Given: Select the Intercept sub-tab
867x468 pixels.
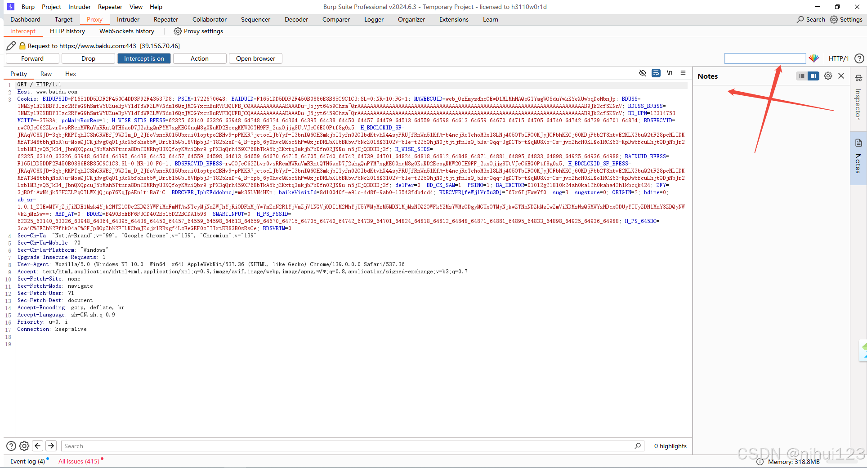Looking at the screenshot, I should (23, 31).
